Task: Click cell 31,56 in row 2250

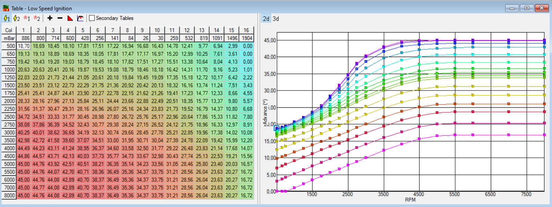Action: (x=24, y=109)
